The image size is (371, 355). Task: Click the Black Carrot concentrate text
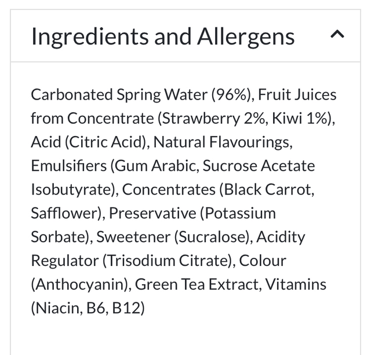tap(269, 189)
